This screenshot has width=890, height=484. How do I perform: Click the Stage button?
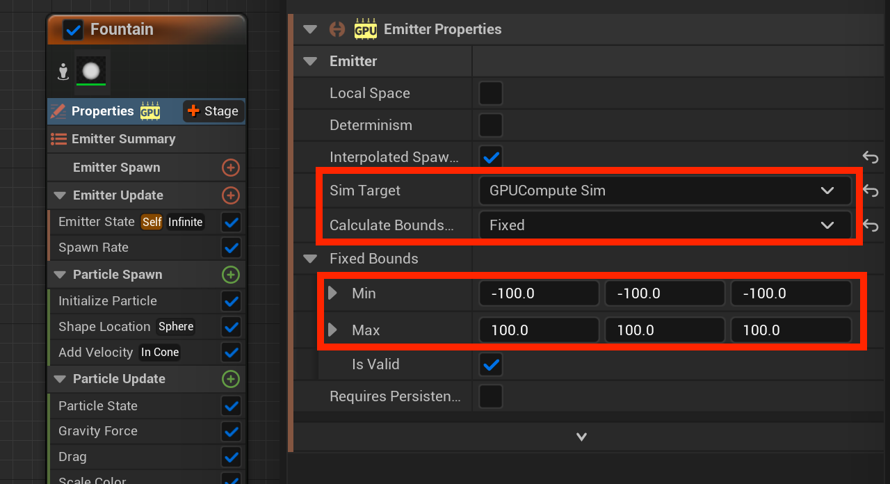click(213, 111)
